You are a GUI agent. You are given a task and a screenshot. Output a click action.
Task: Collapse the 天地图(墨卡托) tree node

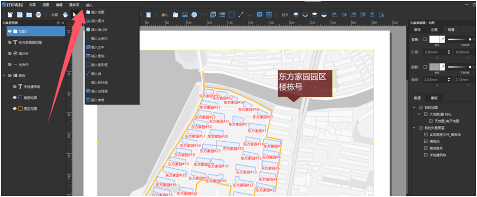[419, 114]
